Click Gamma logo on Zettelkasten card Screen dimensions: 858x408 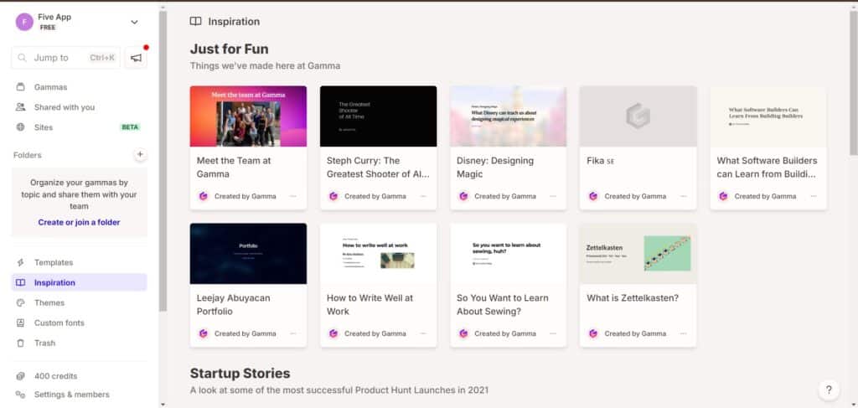click(593, 333)
